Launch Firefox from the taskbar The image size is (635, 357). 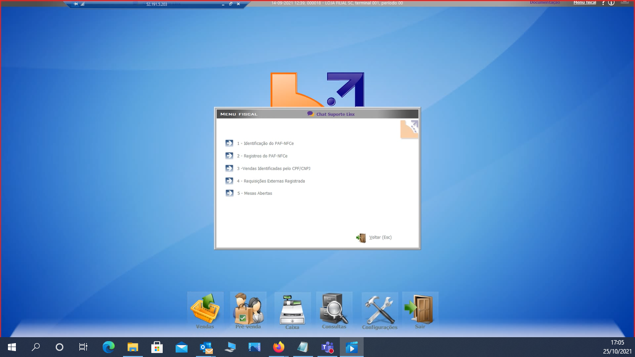[x=279, y=347]
